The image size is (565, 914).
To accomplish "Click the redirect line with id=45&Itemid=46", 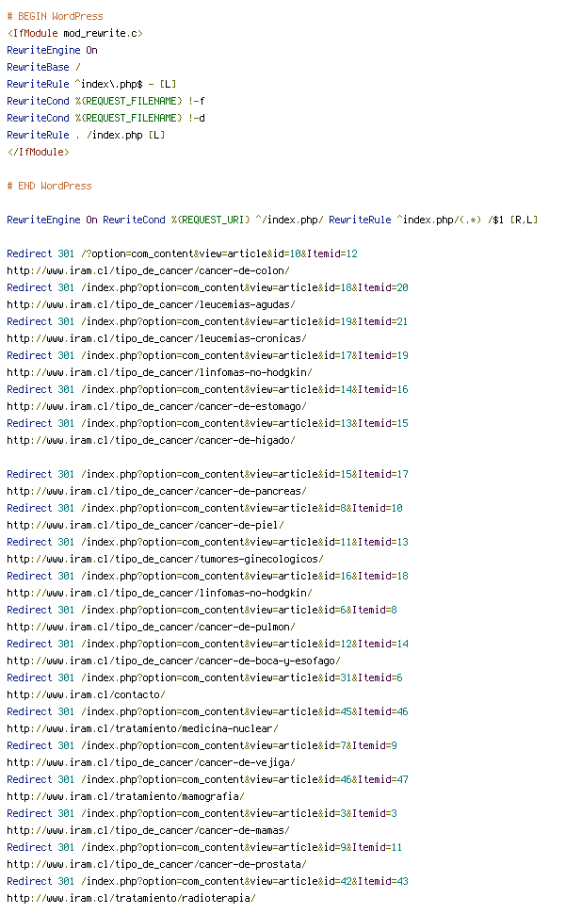I will (207, 711).
